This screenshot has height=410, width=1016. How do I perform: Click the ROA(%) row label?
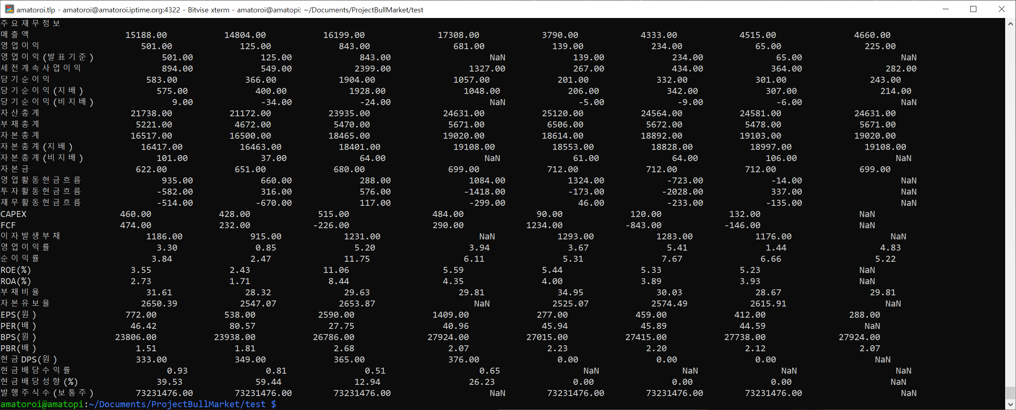pyautogui.click(x=16, y=281)
